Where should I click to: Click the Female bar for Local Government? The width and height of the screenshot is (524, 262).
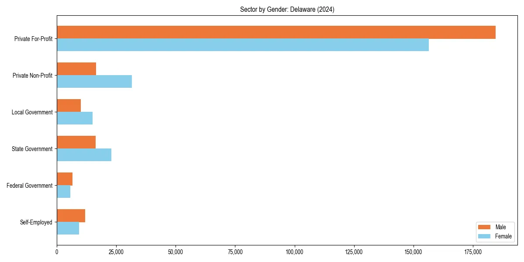(74, 117)
